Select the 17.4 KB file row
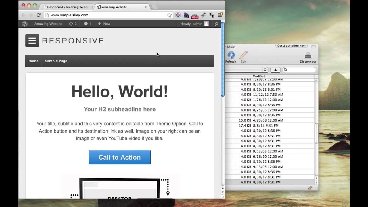The height and width of the screenshot is (207, 368). (270, 126)
